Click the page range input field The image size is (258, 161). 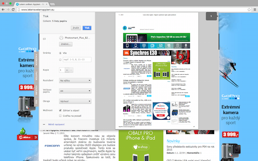point(77,60)
